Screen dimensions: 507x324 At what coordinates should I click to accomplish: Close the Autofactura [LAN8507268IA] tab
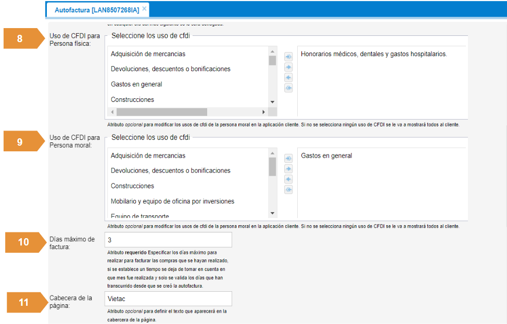click(144, 9)
